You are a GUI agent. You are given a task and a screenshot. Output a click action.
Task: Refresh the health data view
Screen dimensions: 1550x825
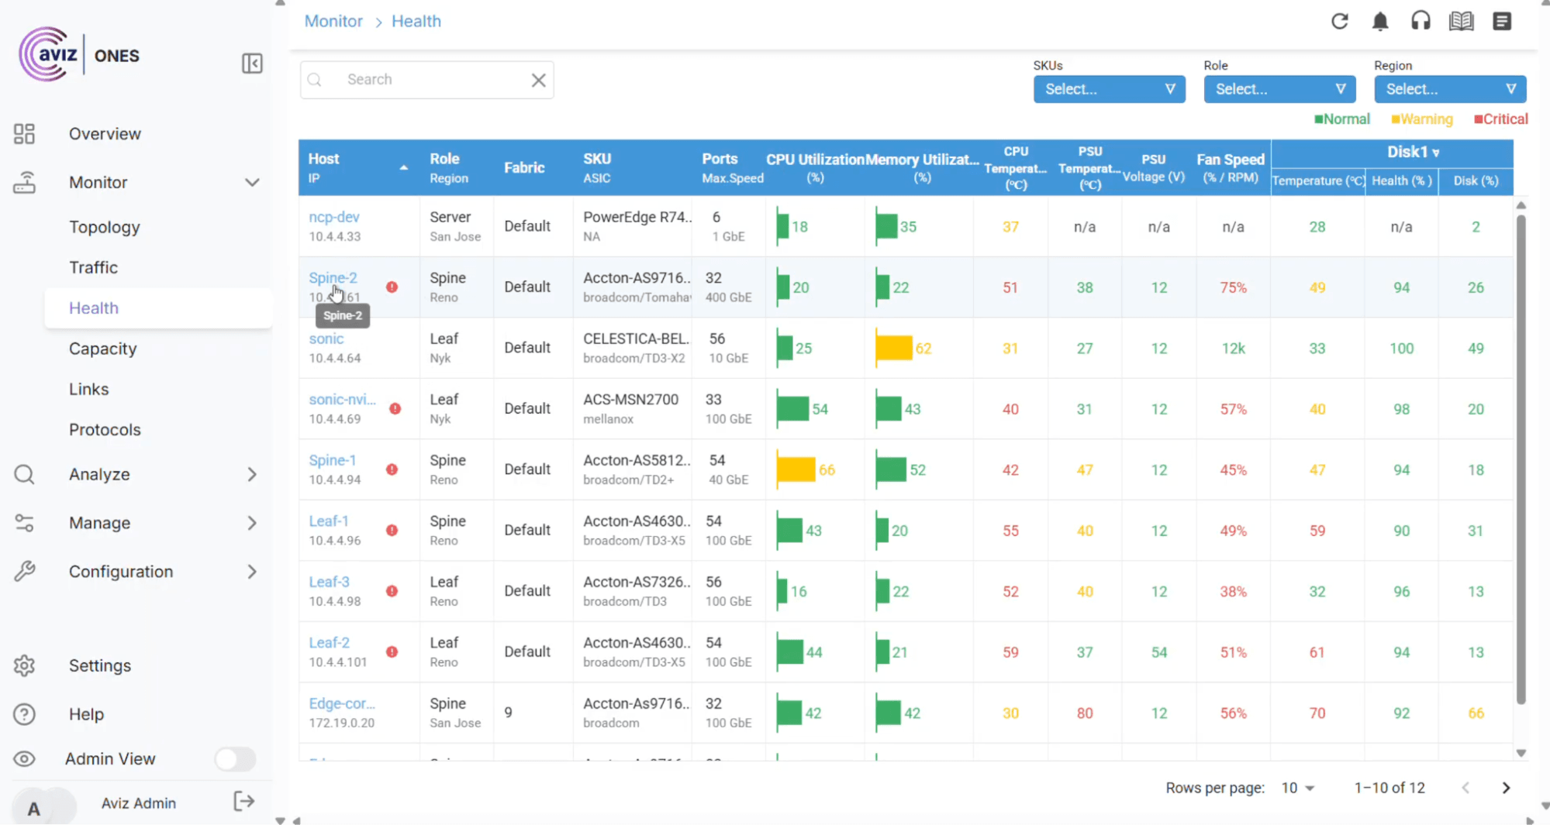pos(1340,21)
